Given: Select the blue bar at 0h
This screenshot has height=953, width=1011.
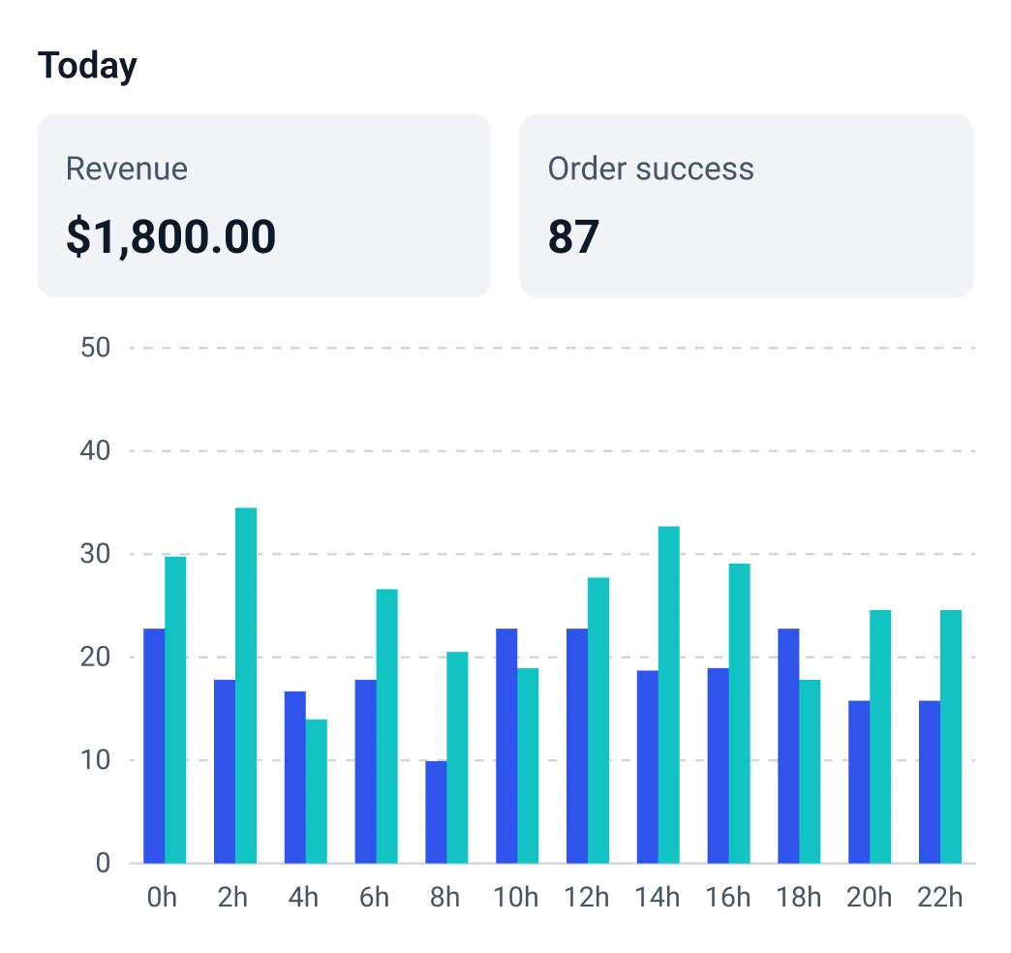Looking at the screenshot, I should tap(154, 746).
